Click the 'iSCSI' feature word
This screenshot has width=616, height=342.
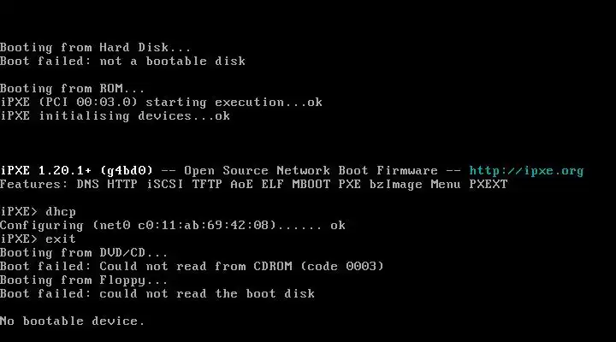[164, 184]
